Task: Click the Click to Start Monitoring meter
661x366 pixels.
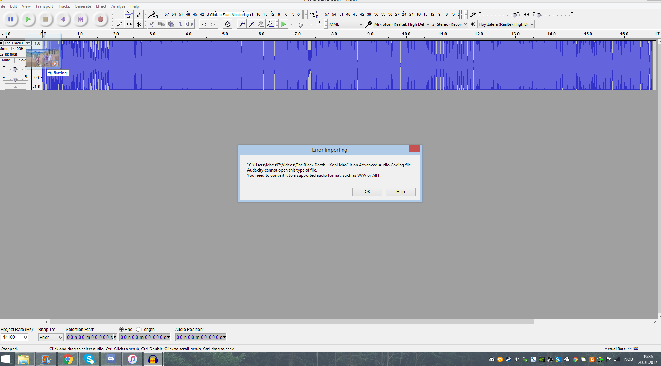Action: tap(229, 15)
